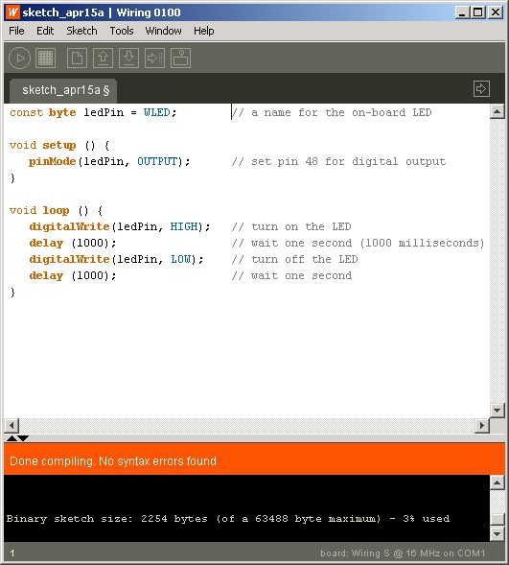509x565 pixels.
Task: Click the Upload to Wiring board icon
Action: point(154,58)
